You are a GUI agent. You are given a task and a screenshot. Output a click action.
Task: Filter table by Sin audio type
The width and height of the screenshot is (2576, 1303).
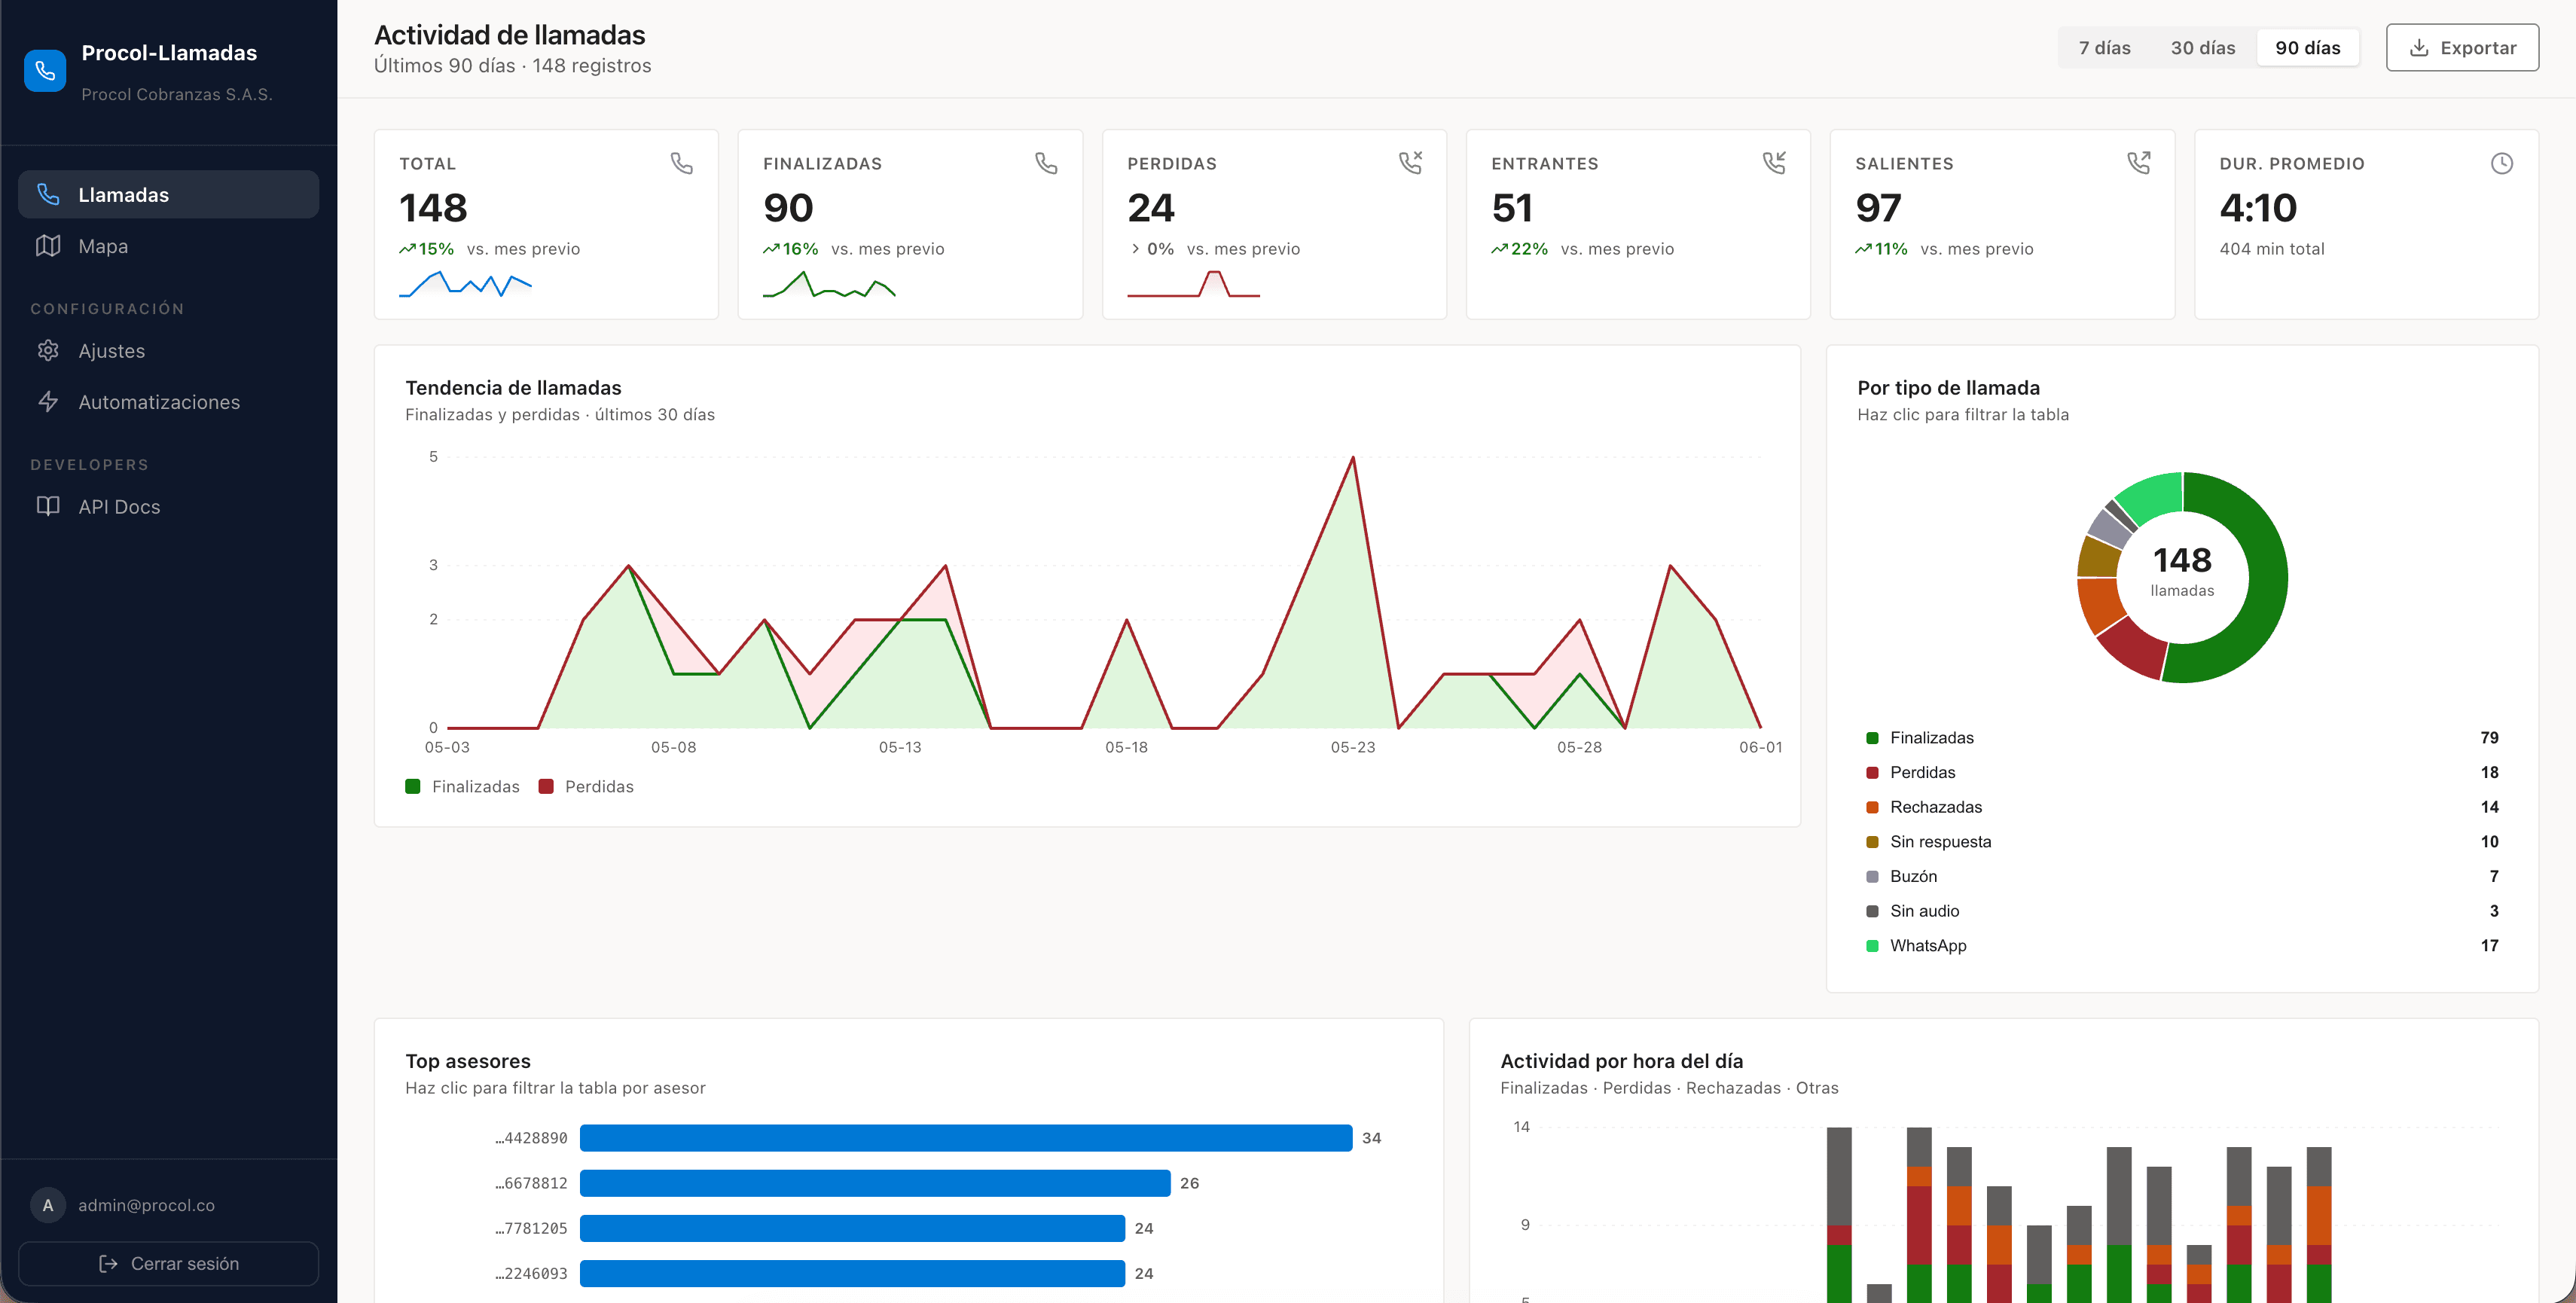click(2182, 911)
